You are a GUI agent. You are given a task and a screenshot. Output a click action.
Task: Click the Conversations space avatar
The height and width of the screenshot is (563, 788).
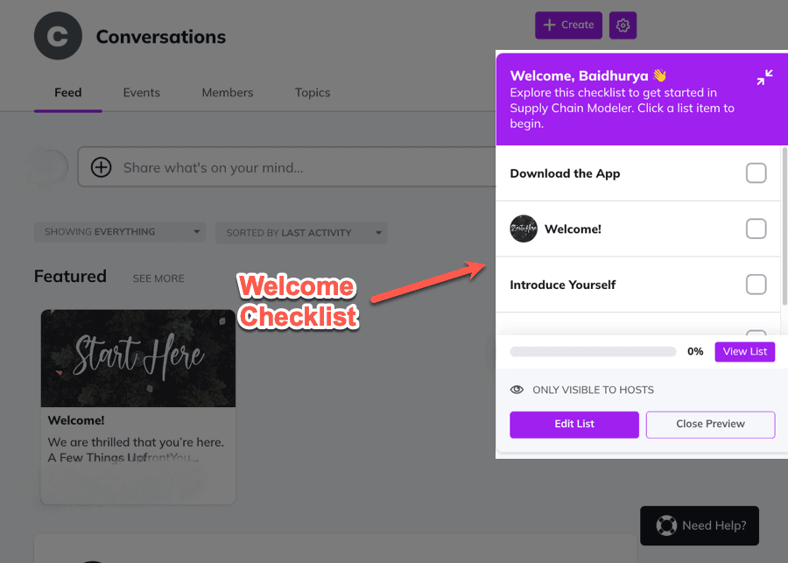point(58,37)
